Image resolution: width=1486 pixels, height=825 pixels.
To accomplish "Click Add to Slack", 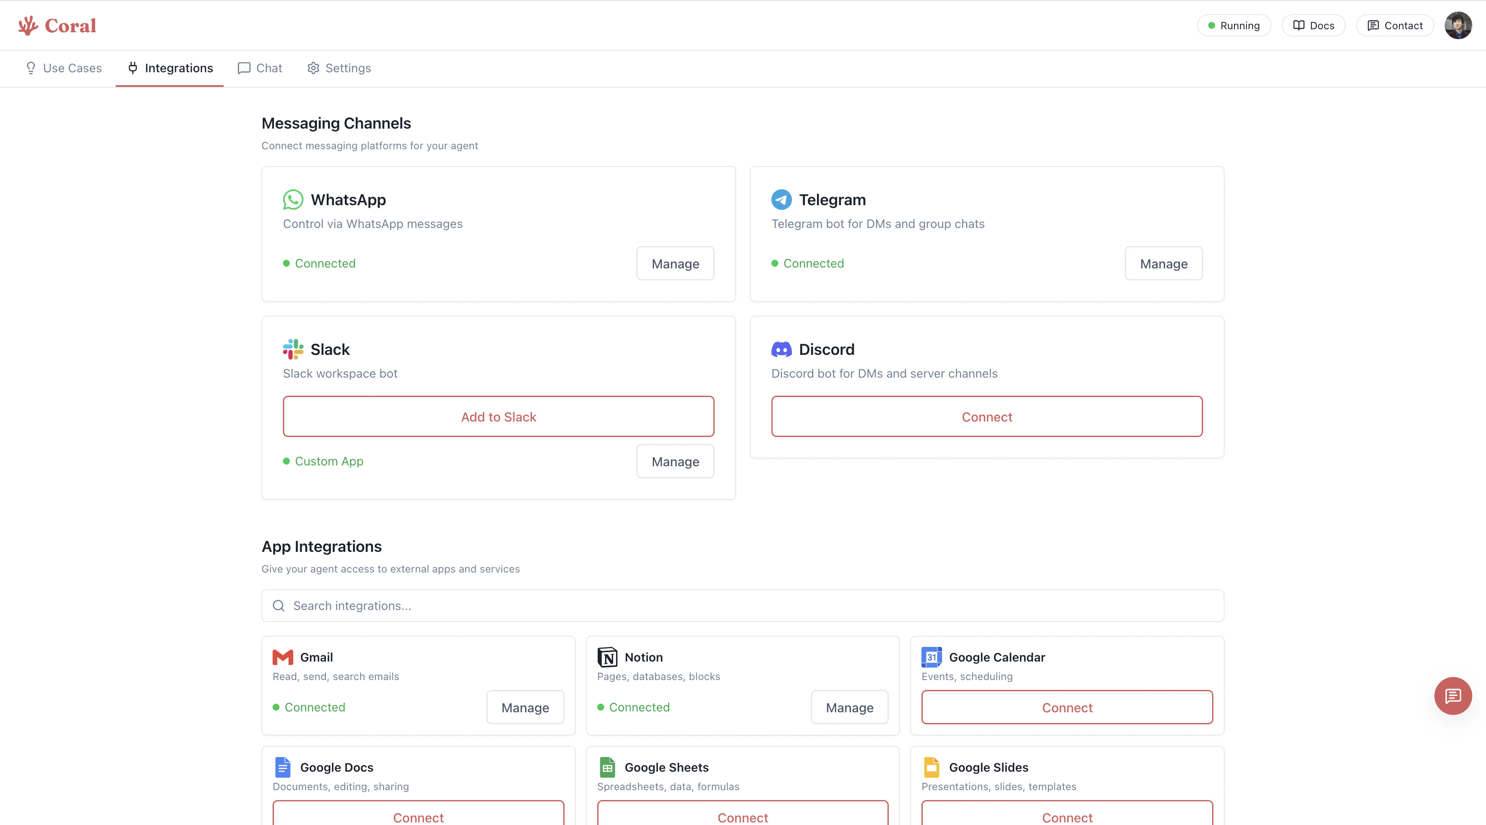I will [498, 416].
